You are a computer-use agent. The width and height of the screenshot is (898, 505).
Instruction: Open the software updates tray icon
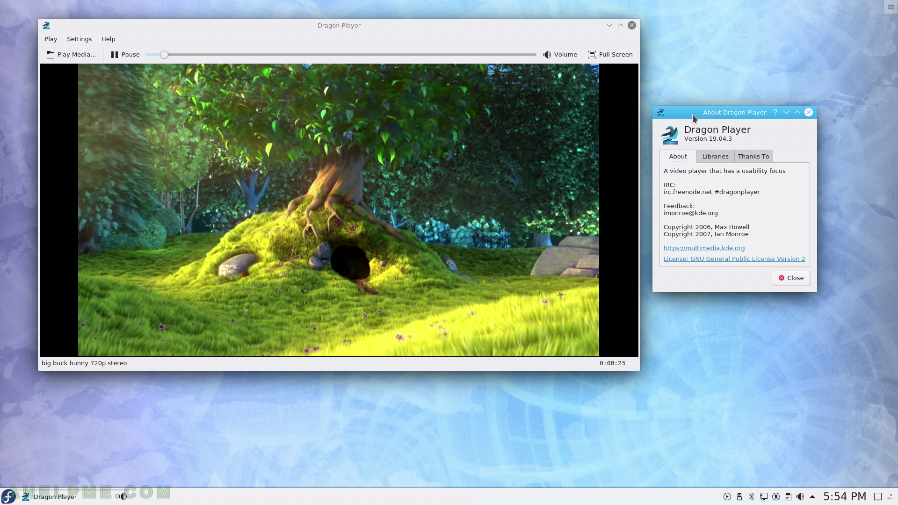coord(776,497)
